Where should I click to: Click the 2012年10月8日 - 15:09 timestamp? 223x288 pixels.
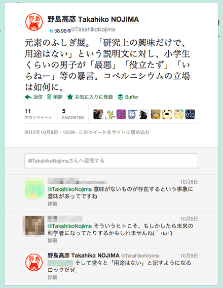(50, 132)
